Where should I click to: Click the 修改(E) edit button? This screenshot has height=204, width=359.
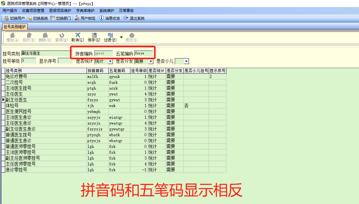pyautogui.click(x=29, y=37)
